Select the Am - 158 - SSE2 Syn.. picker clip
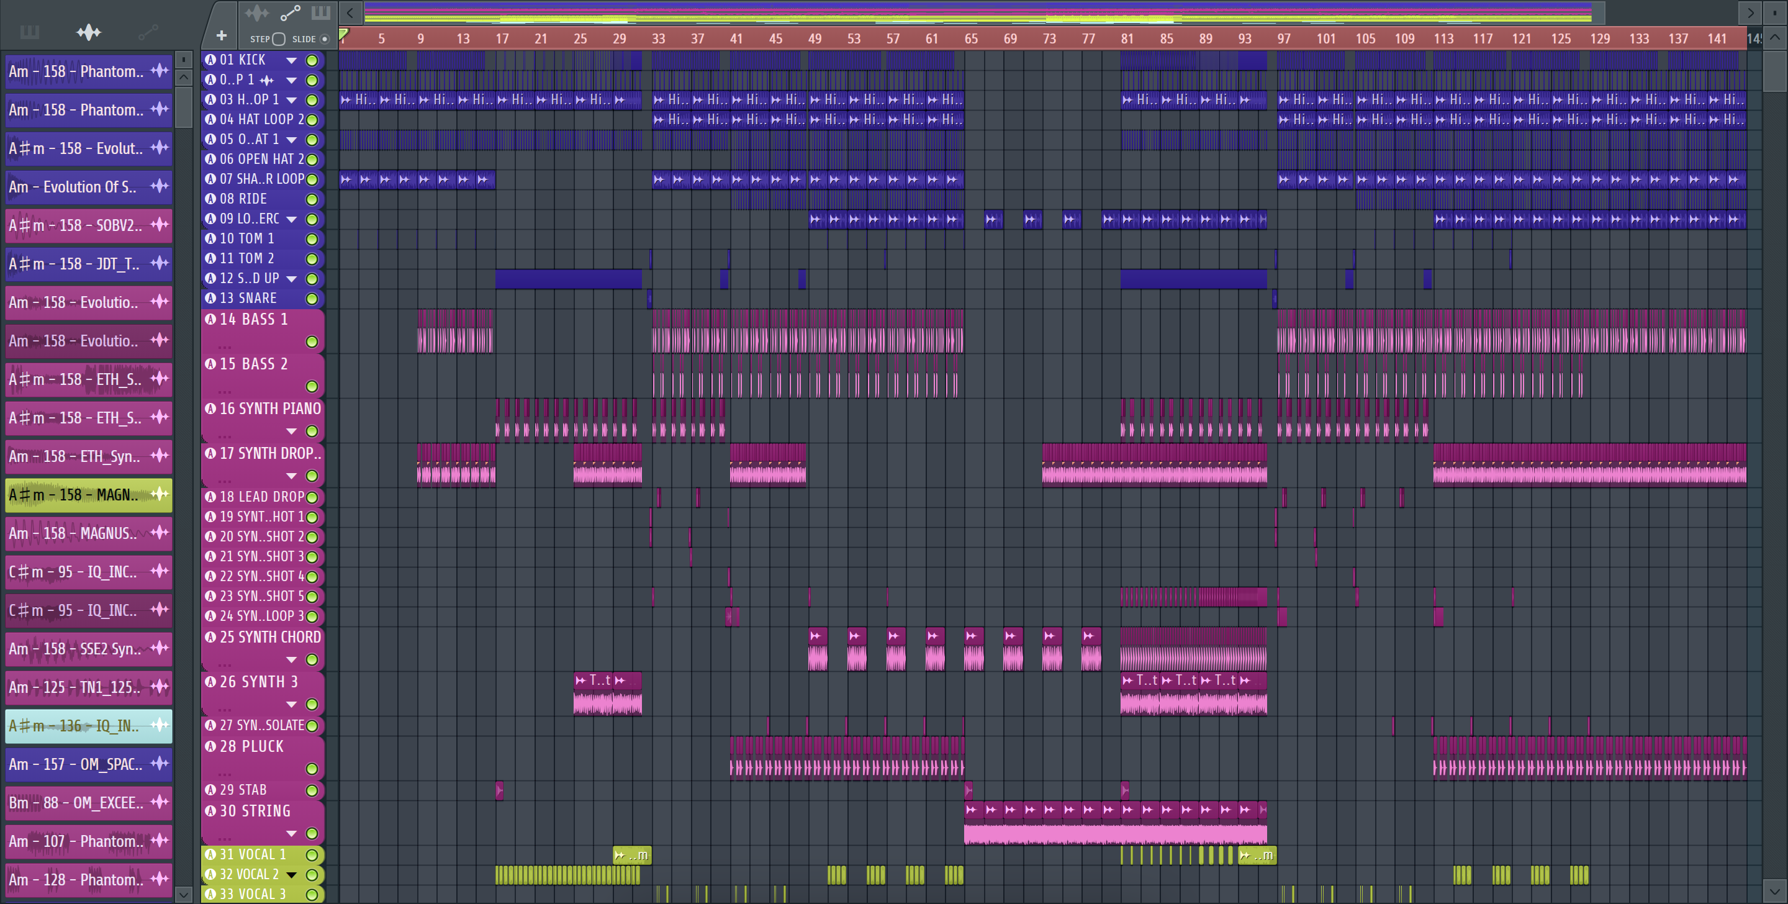Screen dimensions: 1788x904 tap(89, 648)
